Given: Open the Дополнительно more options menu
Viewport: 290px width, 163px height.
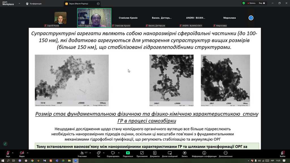Looking at the screenshot, I should click(x=225, y=153).
